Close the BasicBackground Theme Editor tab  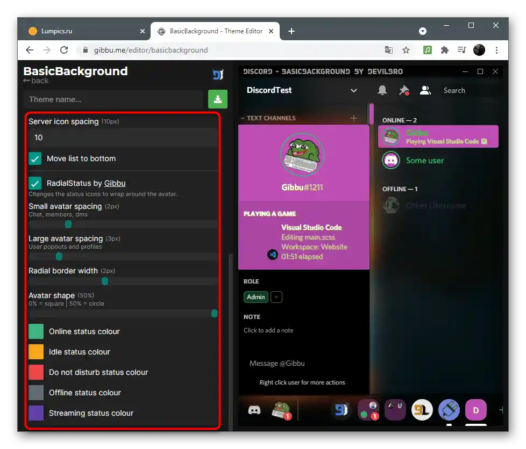pyautogui.click(x=271, y=31)
